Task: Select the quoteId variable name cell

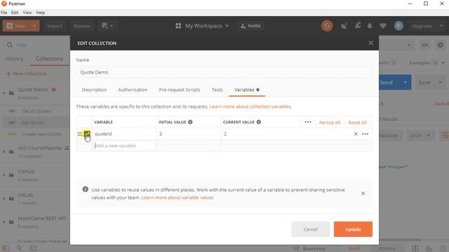Action: click(124, 134)
